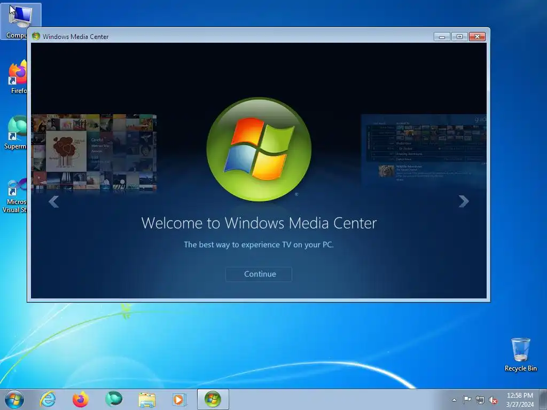Click the Welcome to Windows Media Center heading
The height and width of the screenshot is (410, 547).
point(259,223)
